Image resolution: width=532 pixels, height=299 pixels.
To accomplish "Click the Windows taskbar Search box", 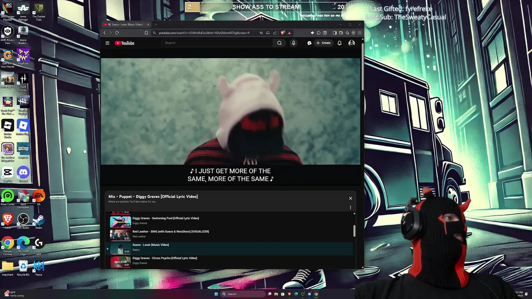I will 243,294.
